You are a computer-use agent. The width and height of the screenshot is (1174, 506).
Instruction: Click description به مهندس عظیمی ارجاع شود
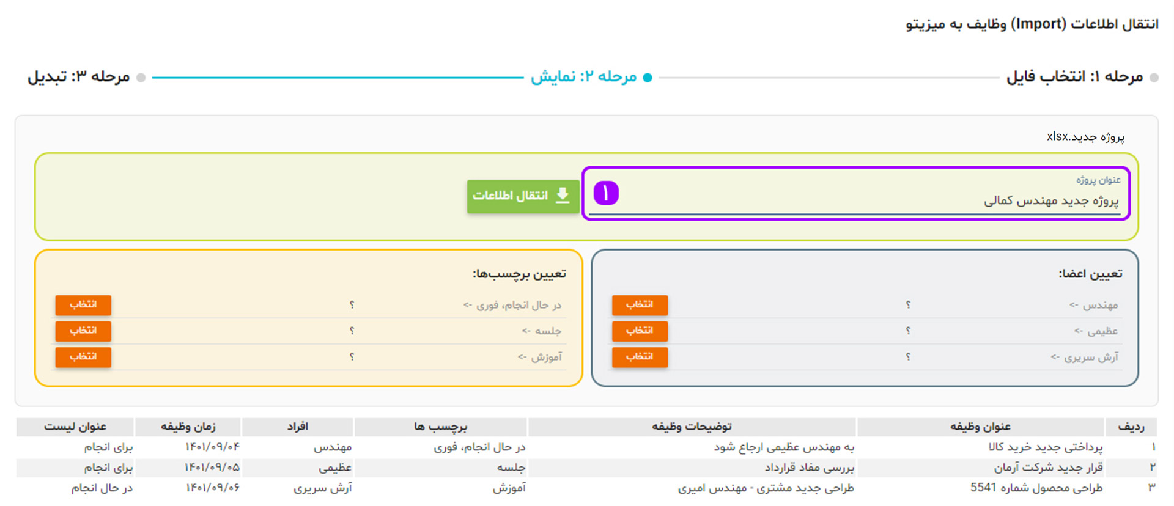(784, 447)
